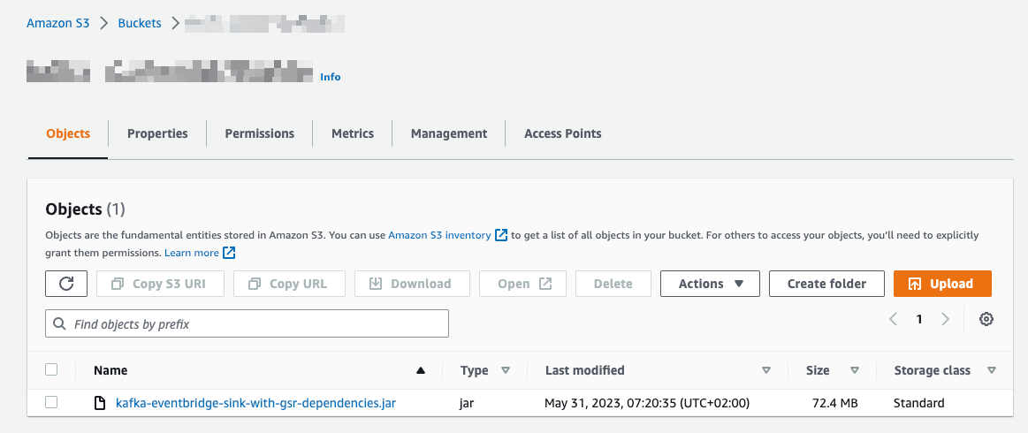This screenshot has width=1028, height=433.
Task: Open the Actions dropdown menu
Action: (x=710, y=284)
